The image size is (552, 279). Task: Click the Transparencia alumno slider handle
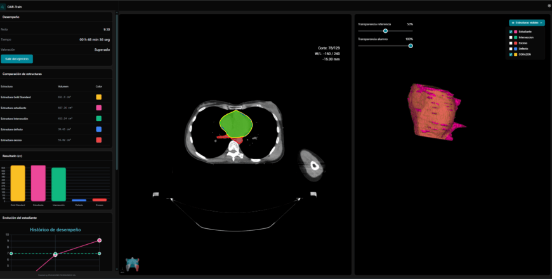[x=411, y=46]
